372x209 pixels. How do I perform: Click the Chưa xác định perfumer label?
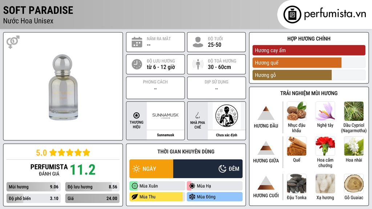226,135
